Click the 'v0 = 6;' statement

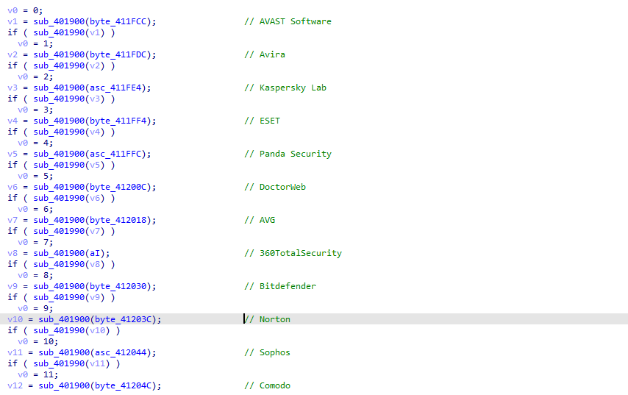tap(35, 209)
